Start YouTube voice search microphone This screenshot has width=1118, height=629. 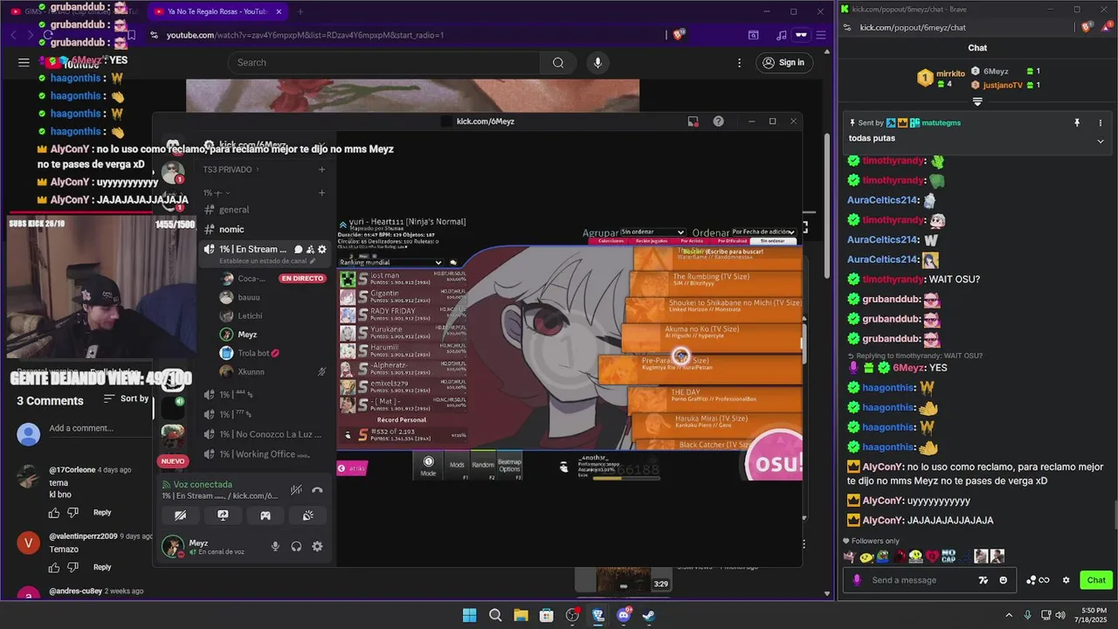click(x=597, y=62)
